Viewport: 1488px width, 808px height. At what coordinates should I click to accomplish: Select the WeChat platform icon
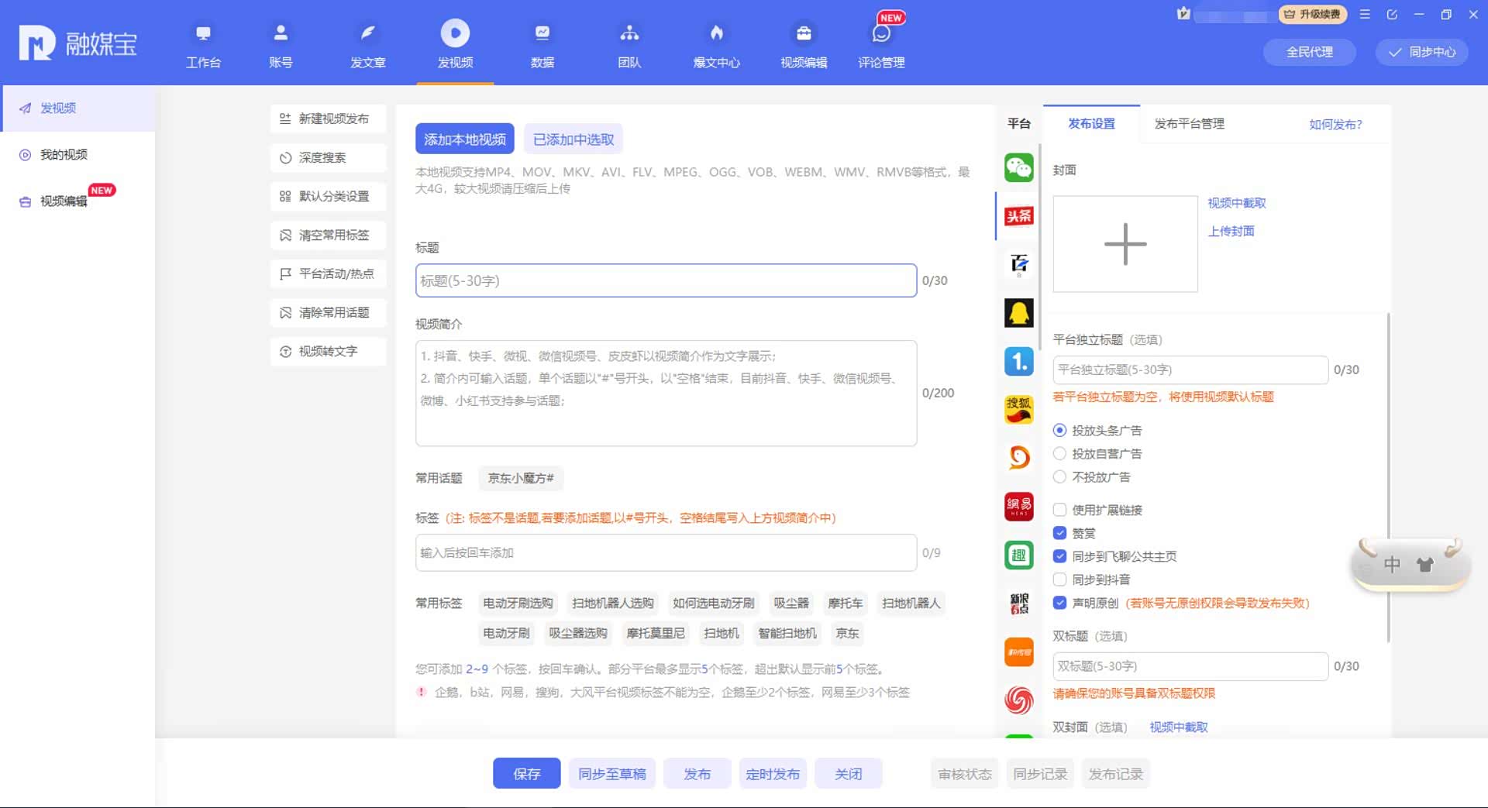tap(1018, 167)
